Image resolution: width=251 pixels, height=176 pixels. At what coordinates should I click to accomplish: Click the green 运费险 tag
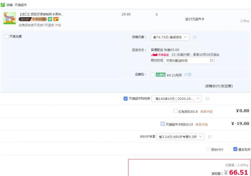pos(161,75)
